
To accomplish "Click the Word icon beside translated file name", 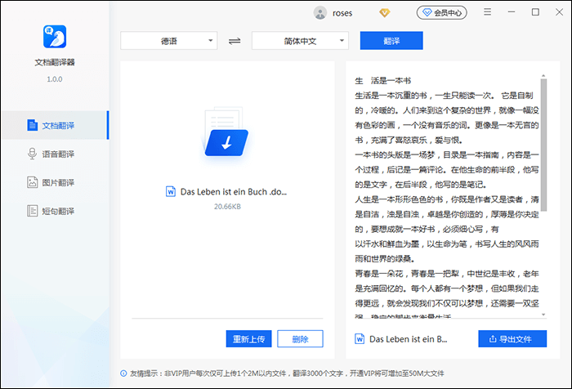I will click(360, 339).
